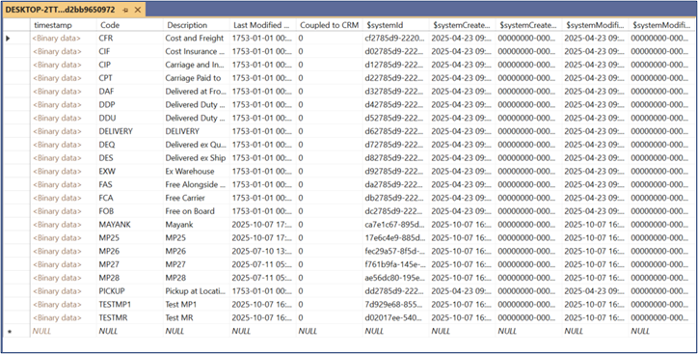Click the Cost and Freight description cell
Viewport: 698px width, 354px height.
[x=197, y=39]
